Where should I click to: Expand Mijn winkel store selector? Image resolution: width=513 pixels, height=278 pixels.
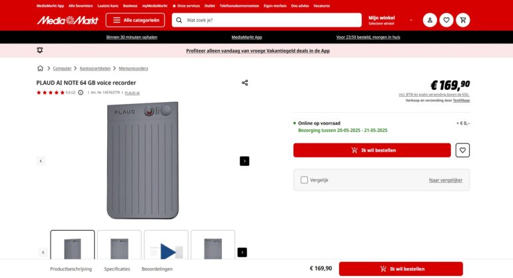click(390, 20)
